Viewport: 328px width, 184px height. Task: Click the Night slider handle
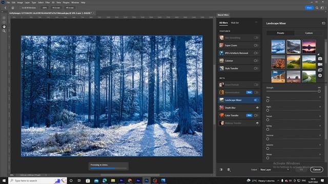click(268, 110)
